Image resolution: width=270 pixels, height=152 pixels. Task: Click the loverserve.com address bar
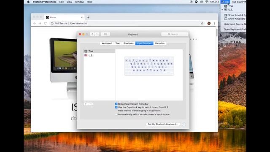click(x=78, y=23)
